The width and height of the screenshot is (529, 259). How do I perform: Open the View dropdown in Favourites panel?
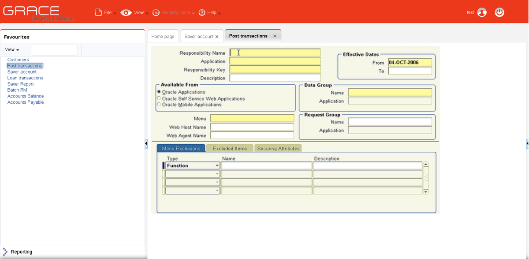pyautogui.click(x=12, y=49)
